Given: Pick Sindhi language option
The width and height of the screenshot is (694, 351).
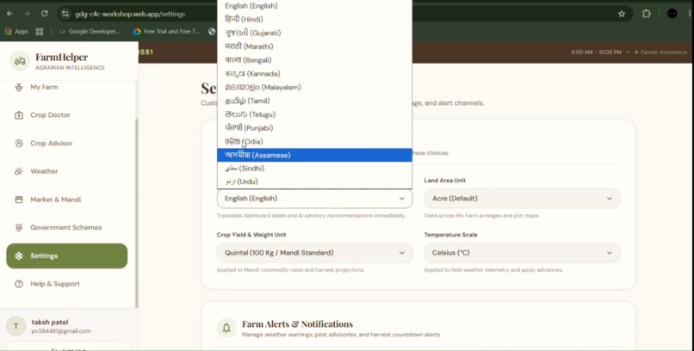Looking at the screenshot, I should 314,169.
